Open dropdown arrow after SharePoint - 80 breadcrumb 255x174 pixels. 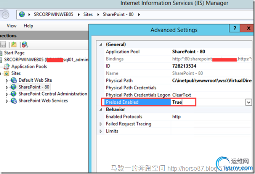(139, 14)
